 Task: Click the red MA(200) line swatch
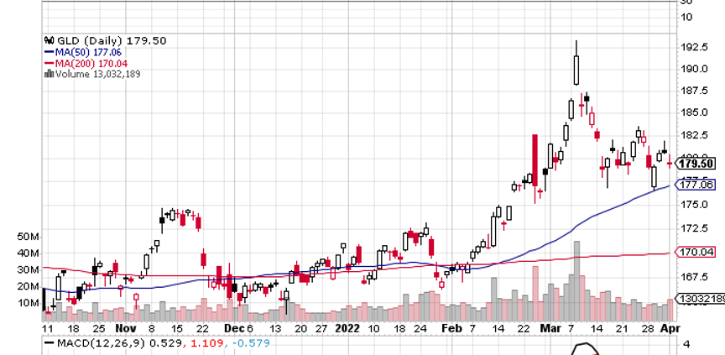coord(48,62)
